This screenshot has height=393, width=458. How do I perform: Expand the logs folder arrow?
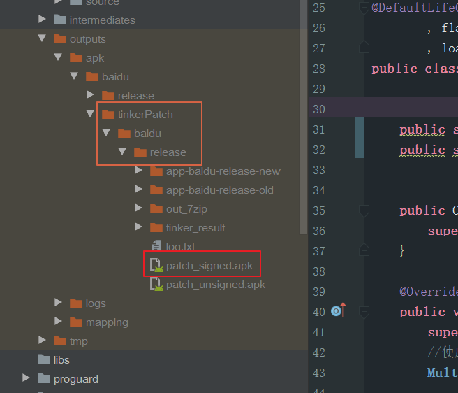(x=59, y=303)
